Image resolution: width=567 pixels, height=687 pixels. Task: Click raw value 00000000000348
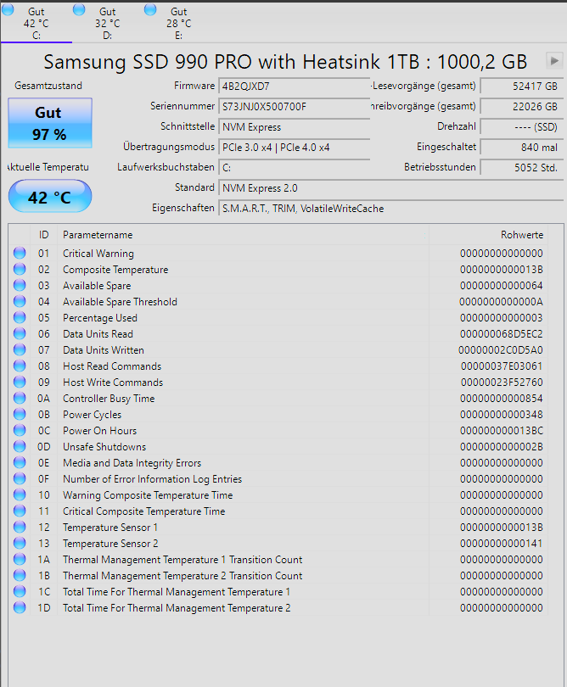502,415
